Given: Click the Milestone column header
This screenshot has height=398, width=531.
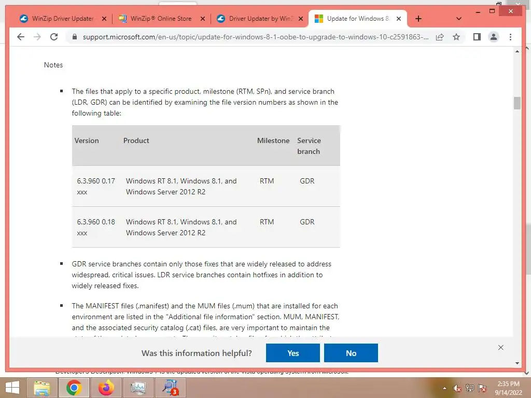Looking at the screenshot, I should [273, 140].
